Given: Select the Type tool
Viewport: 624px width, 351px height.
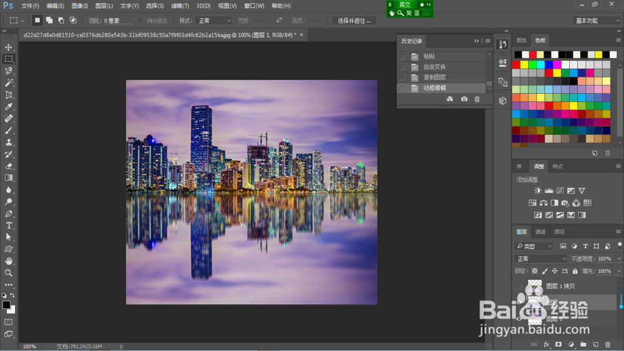Looking at the screenshot, I should 8,225.
